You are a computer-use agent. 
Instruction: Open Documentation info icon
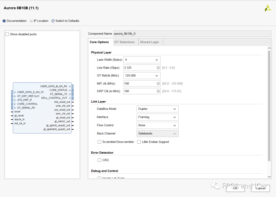(x=4, y=21)
